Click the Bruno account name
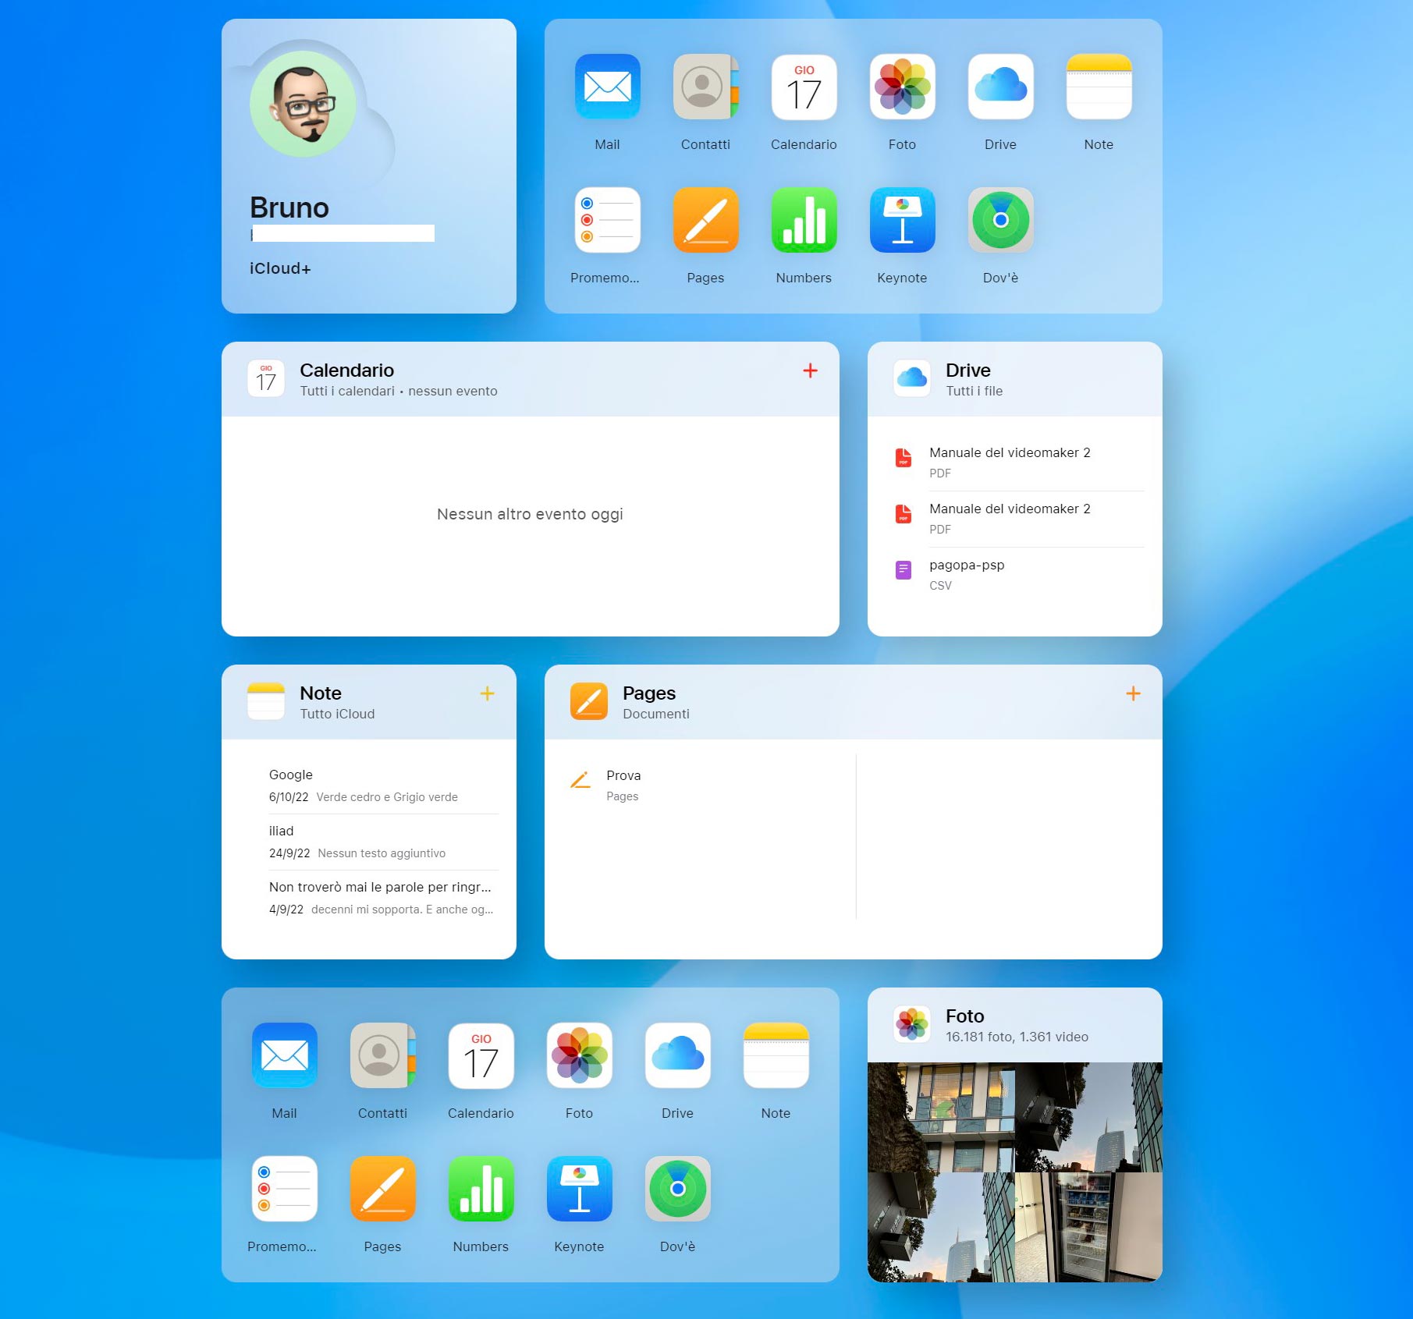 pyautogui.click(x=289, y=207)
